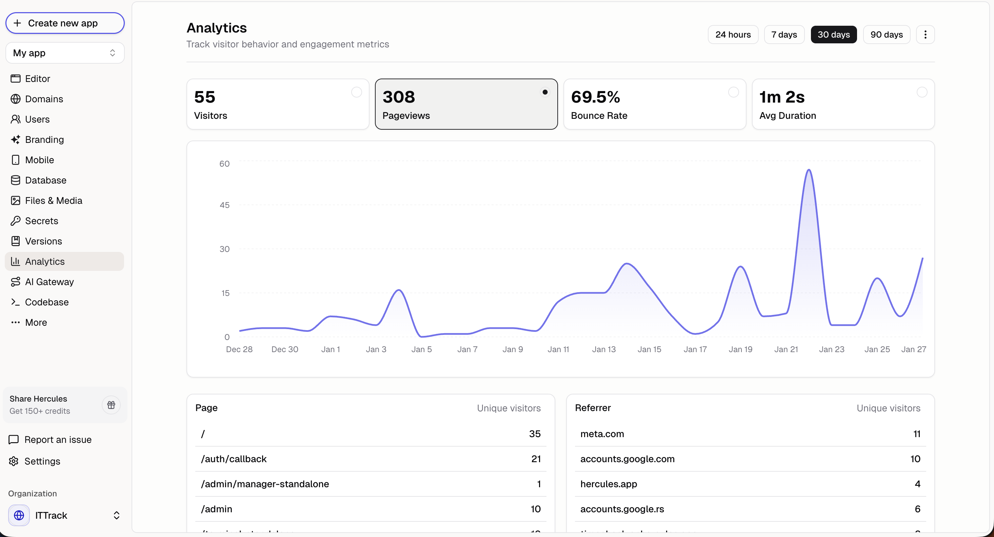Switch to the 7 days range

point(784,35)
